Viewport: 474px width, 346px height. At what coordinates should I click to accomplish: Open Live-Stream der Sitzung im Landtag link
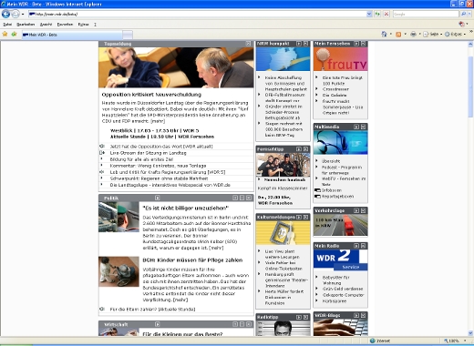click(x=148, y=153)
